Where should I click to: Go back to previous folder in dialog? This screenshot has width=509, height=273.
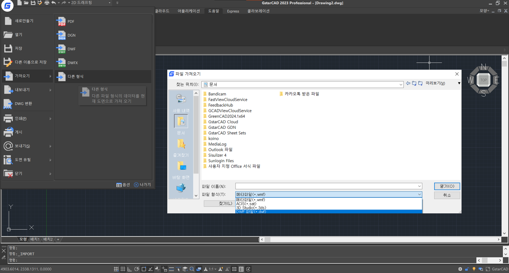point(408,83)
